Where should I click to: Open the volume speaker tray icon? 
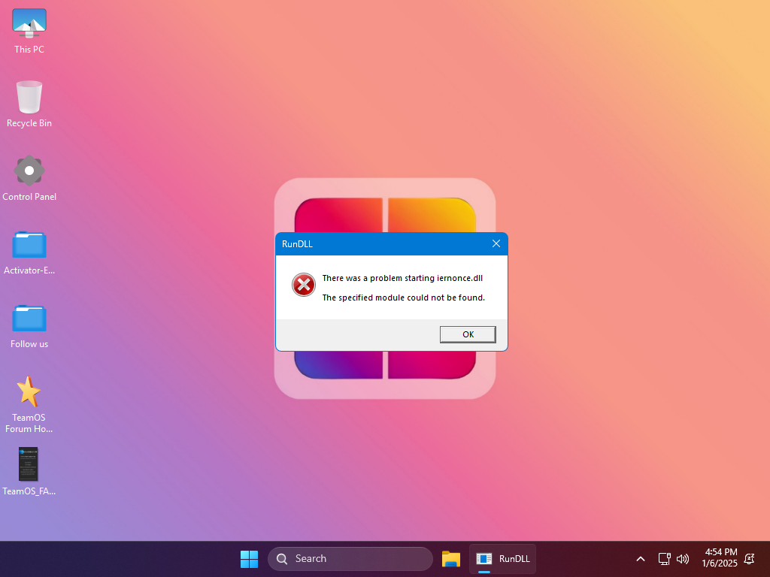pyautogui.click(x=683, y=559)
